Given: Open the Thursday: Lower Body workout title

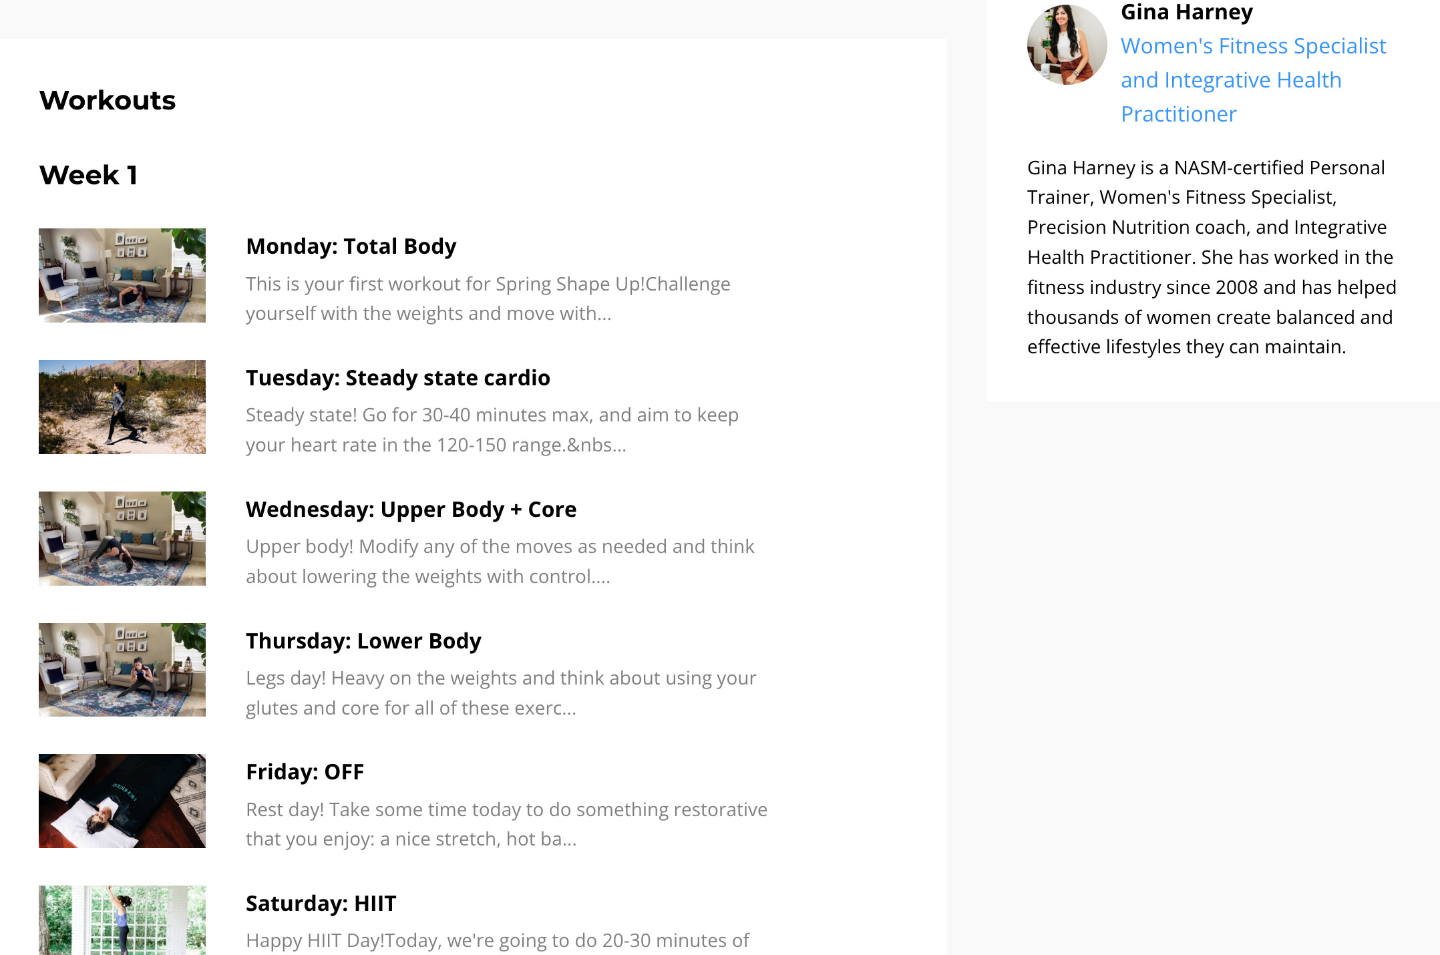Looking at the screenshot, I should (363, 641).
